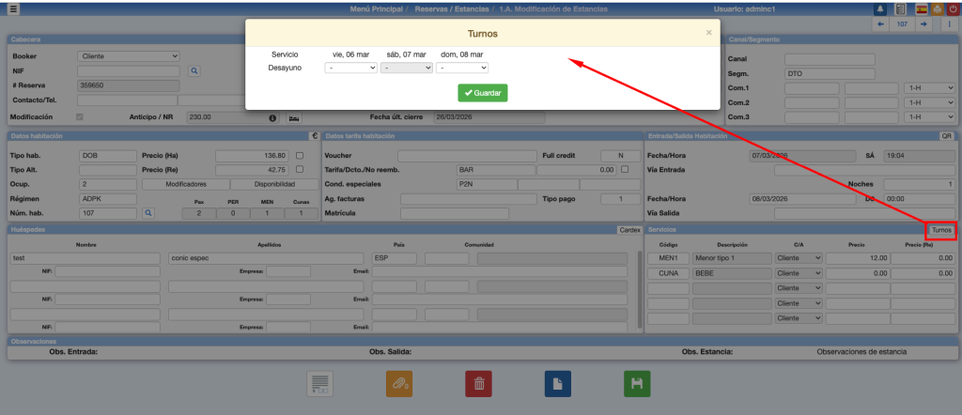
Task: Toggle the checkbox beside Precio (Re)
Action: [300, 170]
